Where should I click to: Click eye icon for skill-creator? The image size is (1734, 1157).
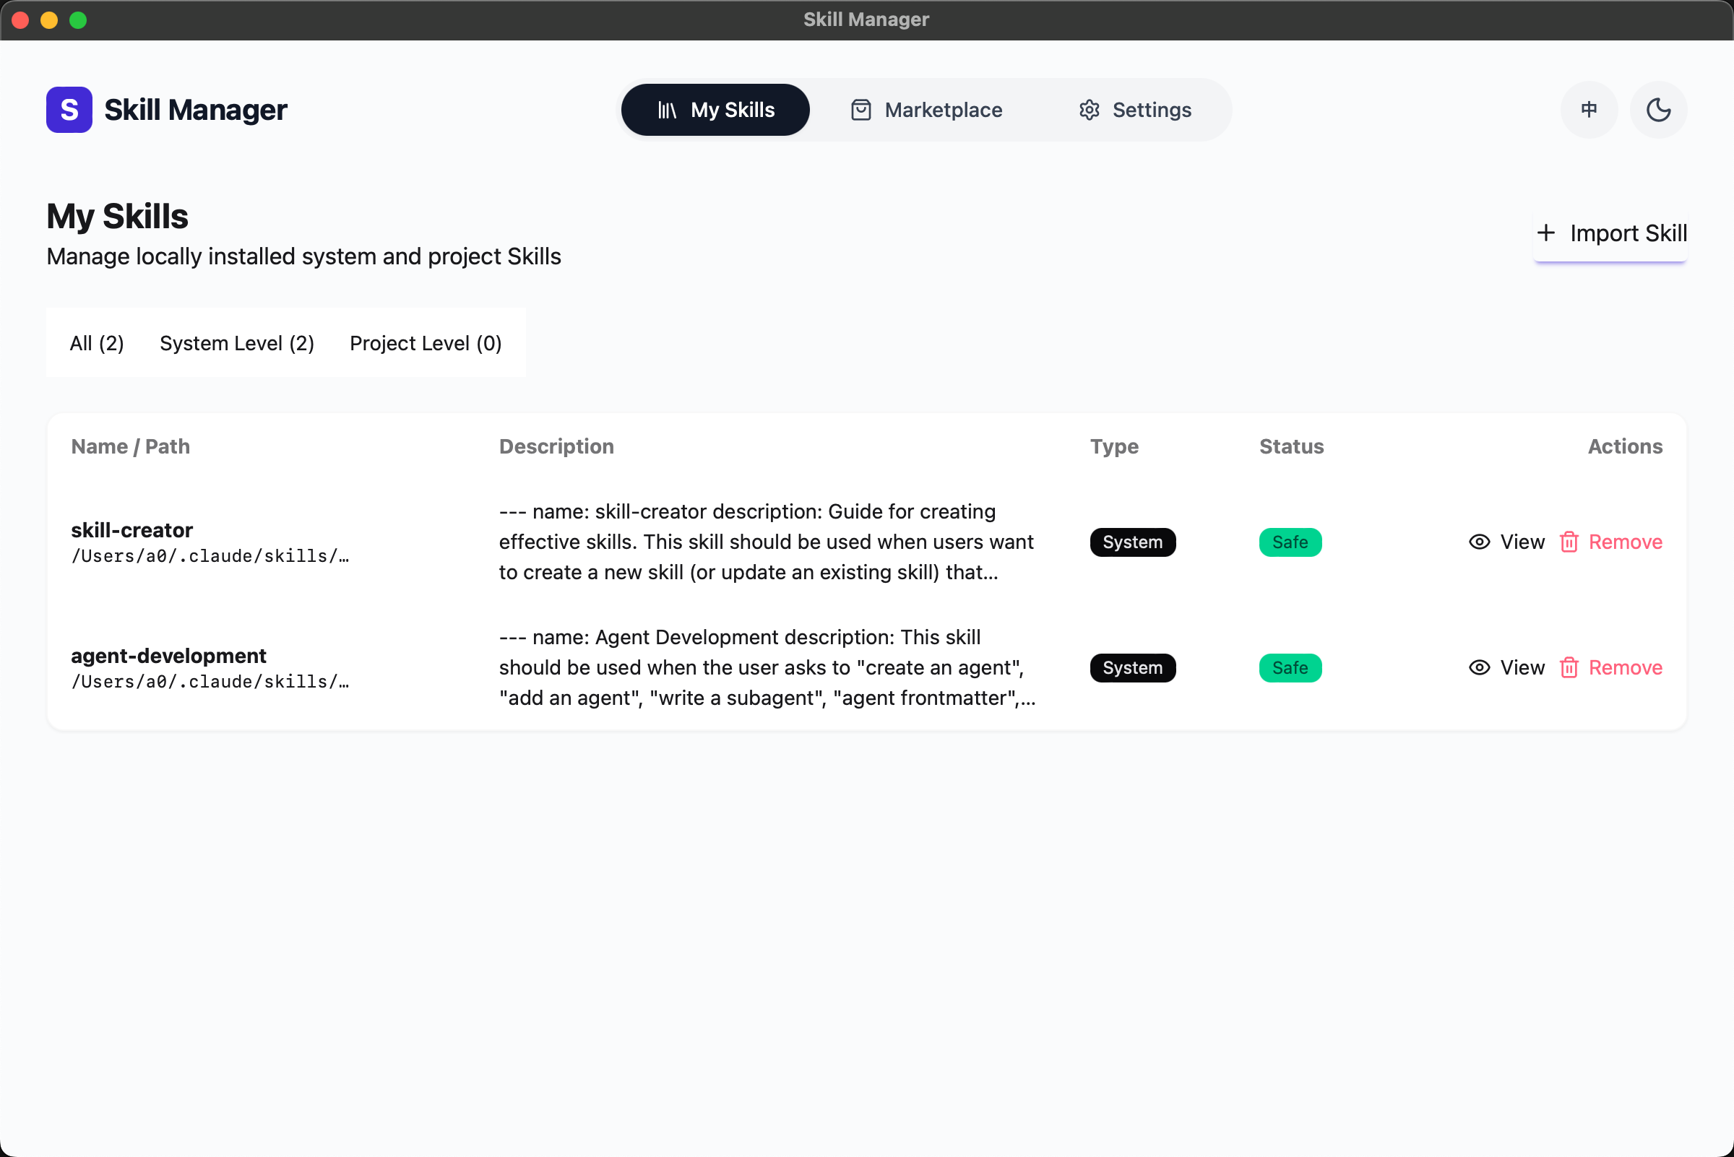(x=1478, y=542)
